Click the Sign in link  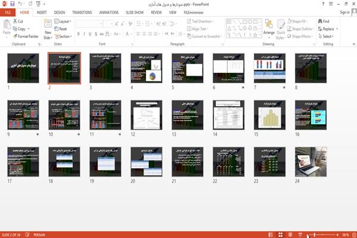344,13
